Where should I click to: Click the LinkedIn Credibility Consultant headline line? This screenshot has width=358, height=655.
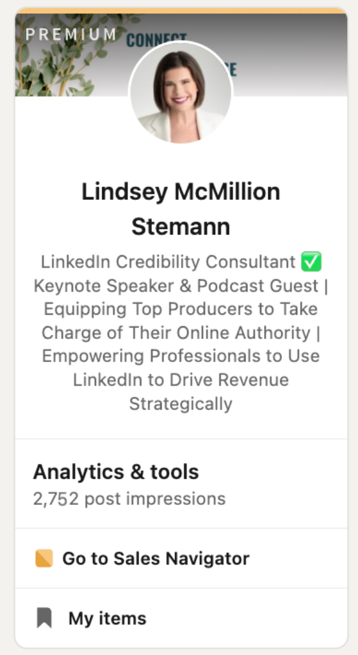click(168, 262)
